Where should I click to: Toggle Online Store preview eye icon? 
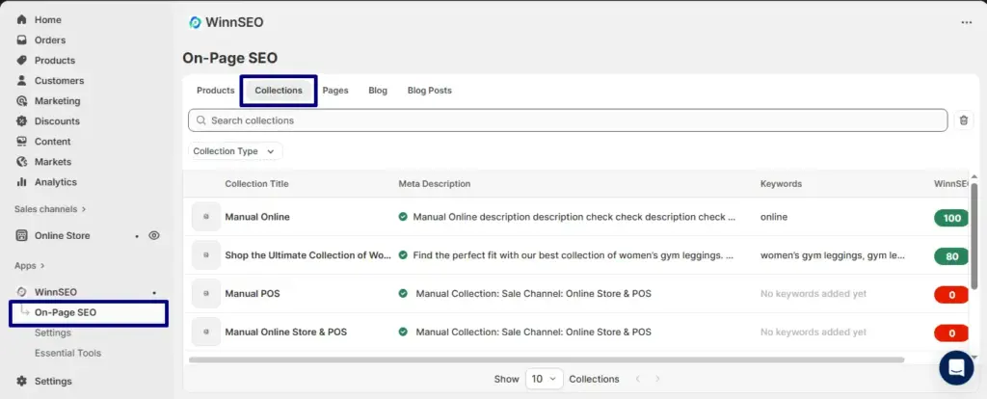154,235
